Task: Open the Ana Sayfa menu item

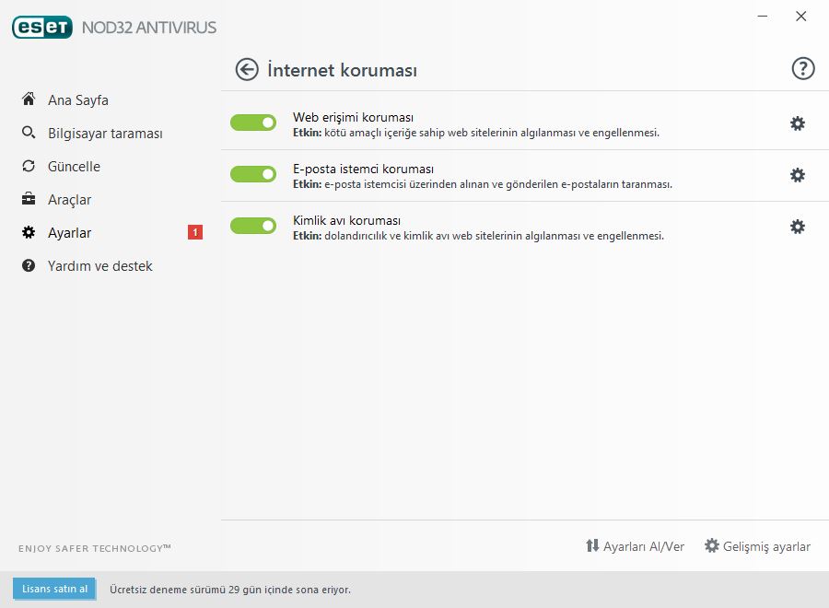Action: [x=77, y=99]
